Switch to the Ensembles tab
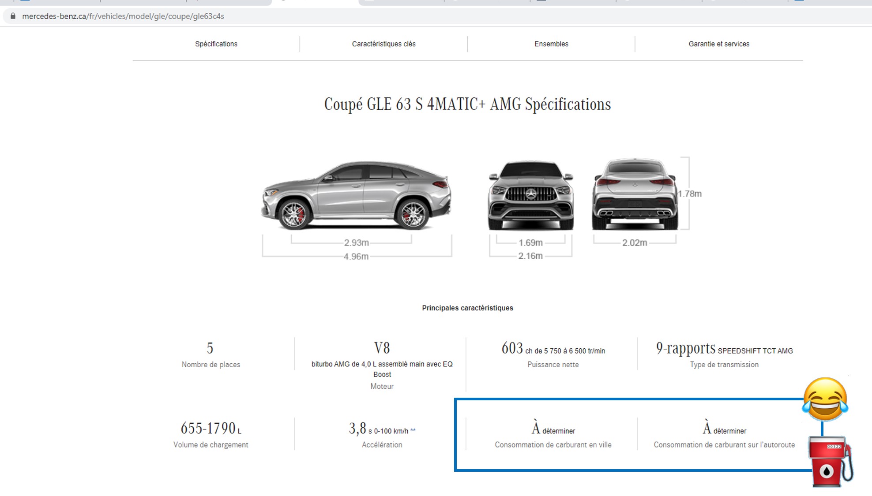Viewport: 872px width, 496px height. pyautogui.click(x=551, y=44)
